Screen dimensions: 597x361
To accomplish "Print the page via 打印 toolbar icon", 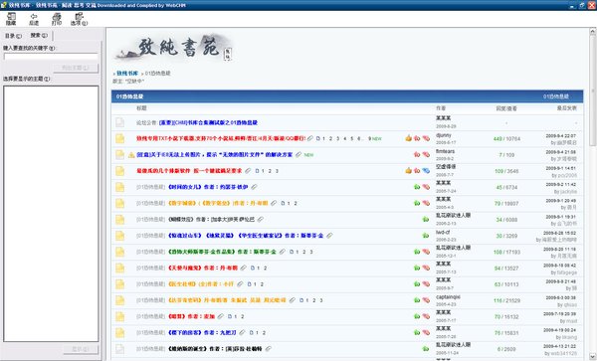I will click(x=57, y=19).
